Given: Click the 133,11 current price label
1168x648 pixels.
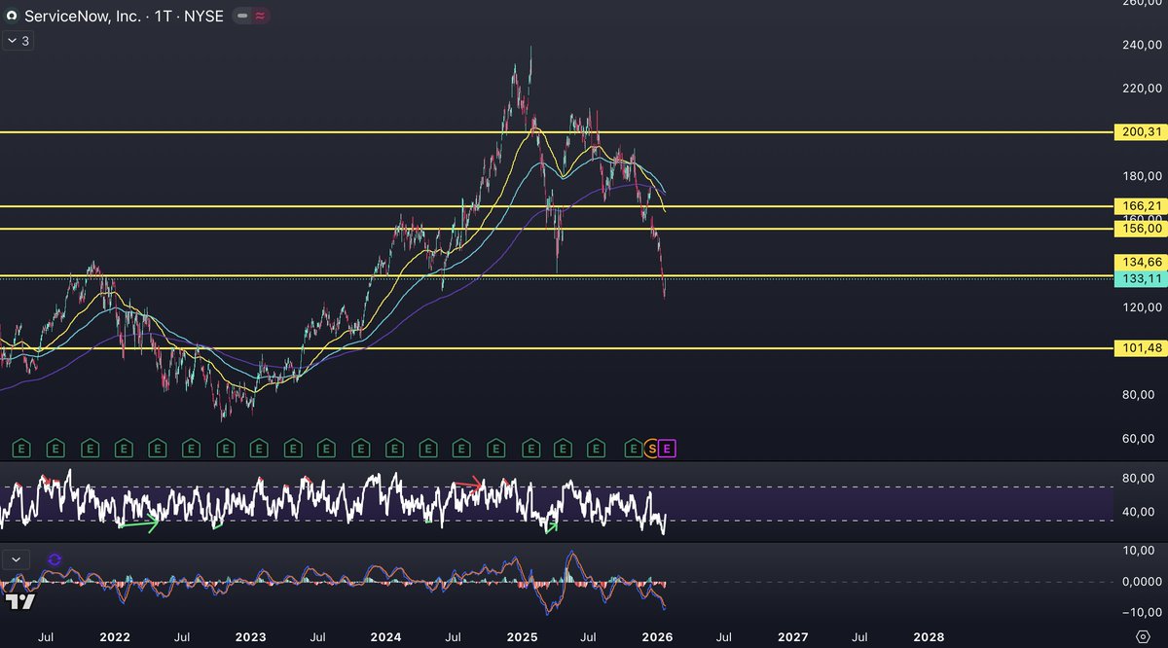Looking at the screenshot, I should click(1140, 278).
